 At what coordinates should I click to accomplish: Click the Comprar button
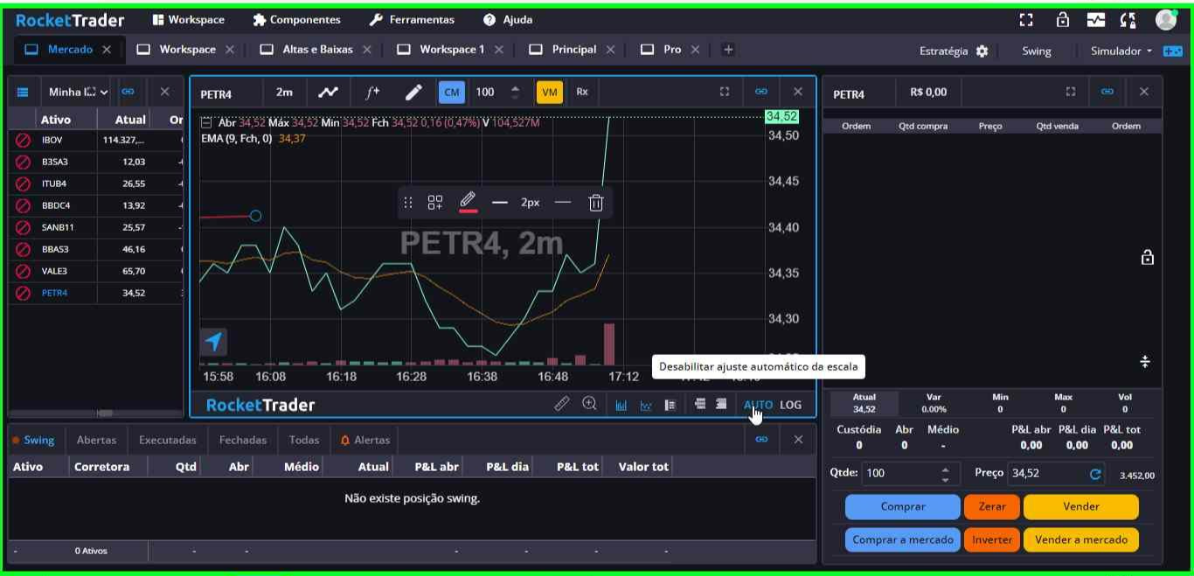tap(903, 506)
